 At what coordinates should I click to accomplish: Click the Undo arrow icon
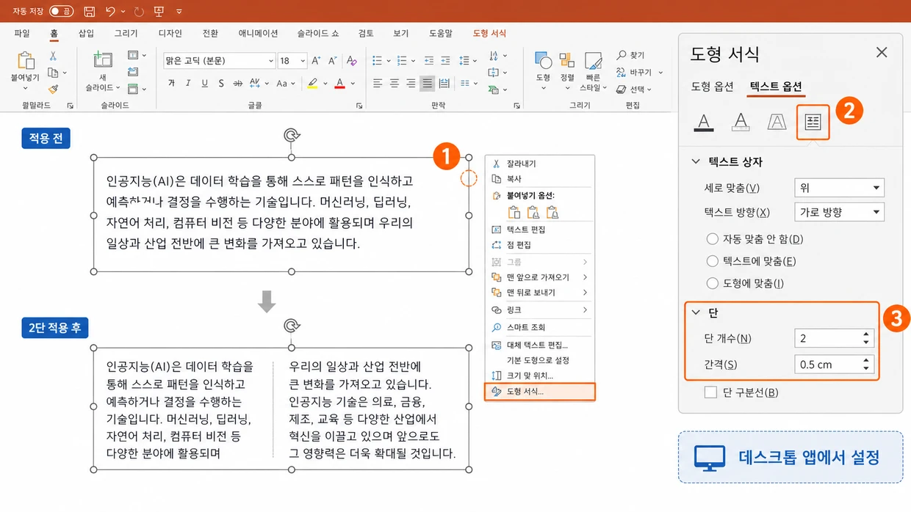pos(110,12)
